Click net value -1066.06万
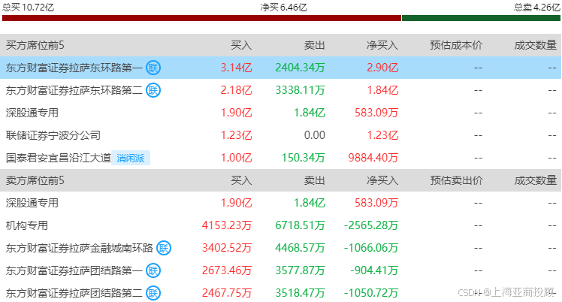 point(371,248)
